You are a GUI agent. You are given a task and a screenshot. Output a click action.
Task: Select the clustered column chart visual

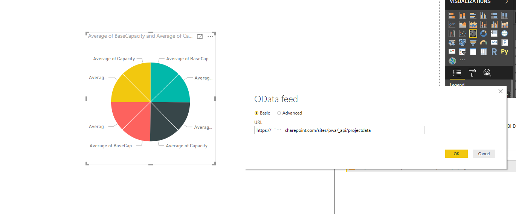(x=484, y=15)
